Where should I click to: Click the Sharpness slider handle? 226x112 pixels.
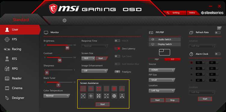click(x=46, y=73)
